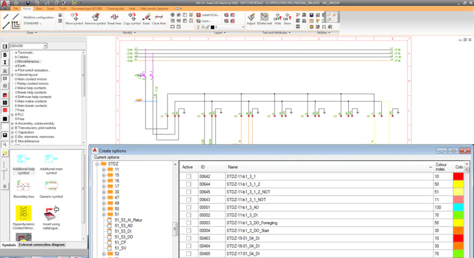The height and width of the screenshot is (258, 474).
Task: Choose the Copy symbol tool
Action: [x=132, y=18]
